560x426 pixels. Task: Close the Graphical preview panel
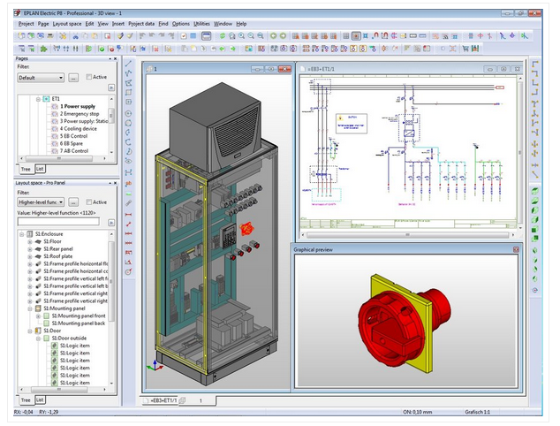pyautogui.click(x=516, y=249)
